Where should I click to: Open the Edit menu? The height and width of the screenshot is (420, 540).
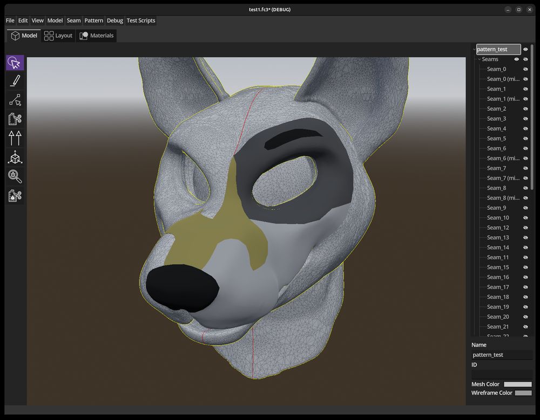pyautogui.click(x=23, y=20)
